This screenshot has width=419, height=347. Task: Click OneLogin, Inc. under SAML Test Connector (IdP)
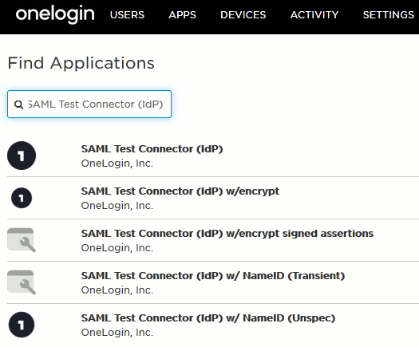[117, 164]
